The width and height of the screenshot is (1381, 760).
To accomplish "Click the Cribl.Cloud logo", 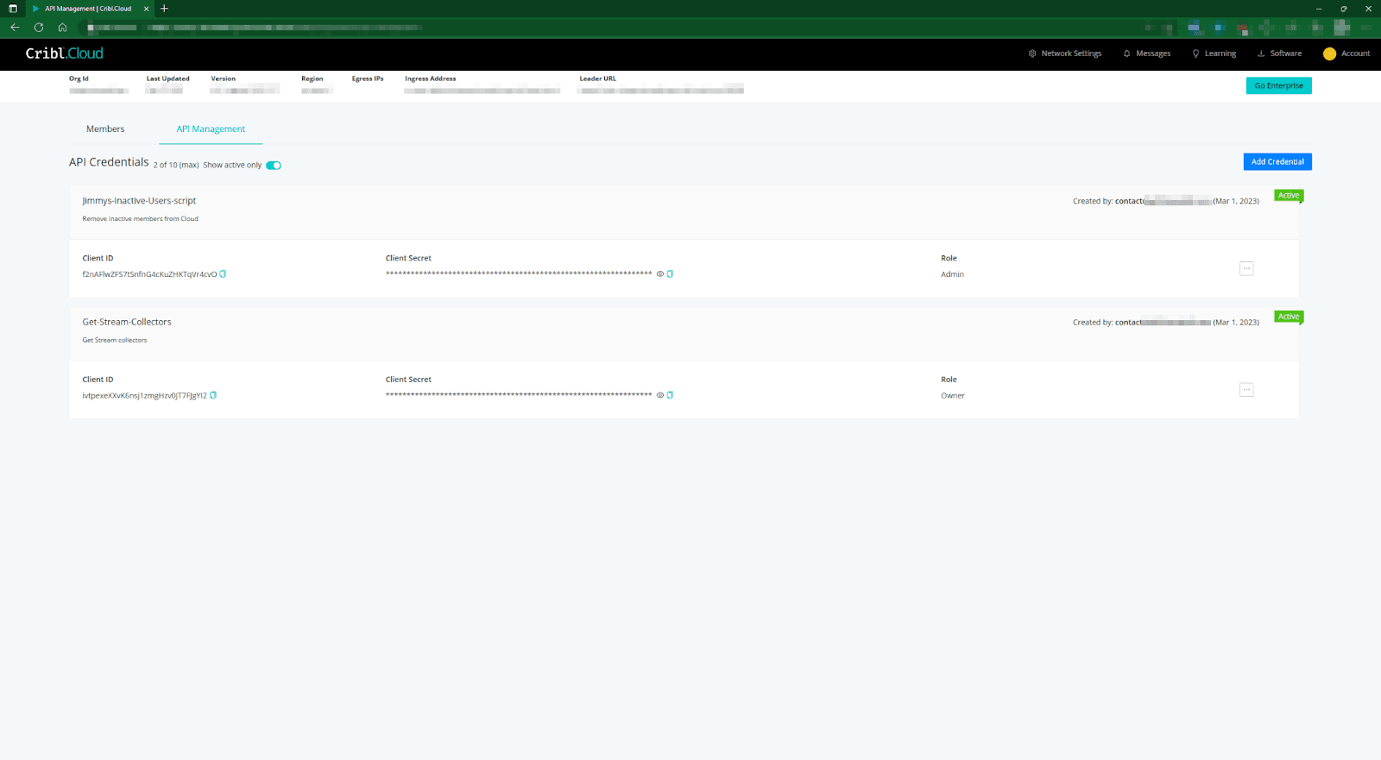I will (x=65, y=53).
